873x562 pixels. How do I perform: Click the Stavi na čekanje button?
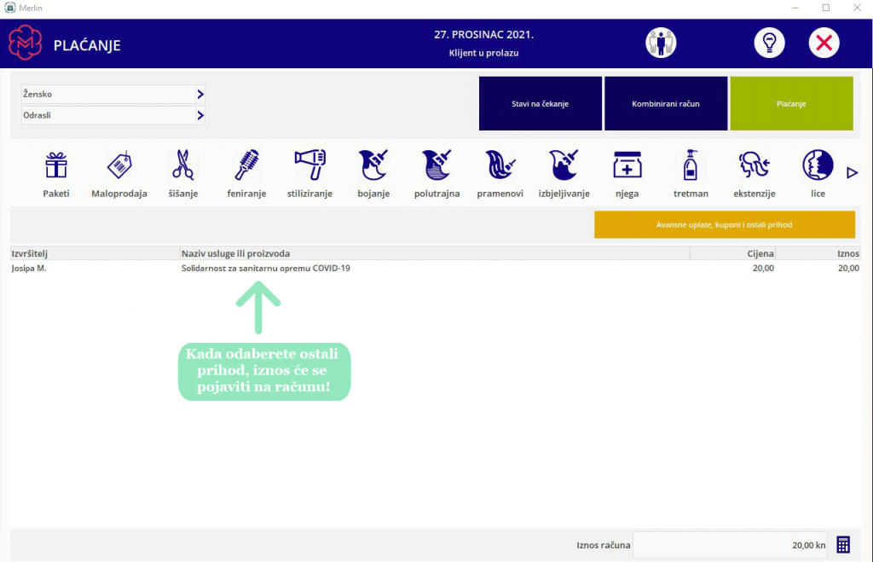click(540, 103)
